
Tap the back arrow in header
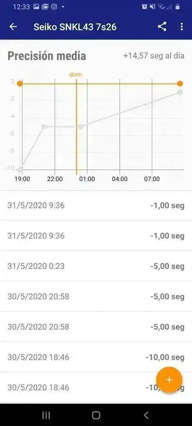coord(13,26)
